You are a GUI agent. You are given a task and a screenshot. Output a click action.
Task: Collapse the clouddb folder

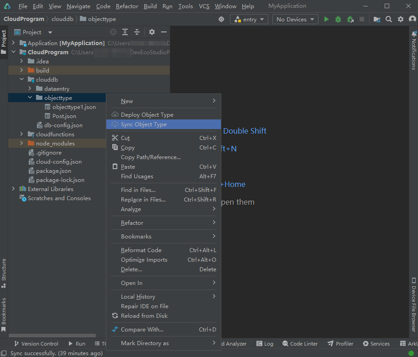click(21, 80)
